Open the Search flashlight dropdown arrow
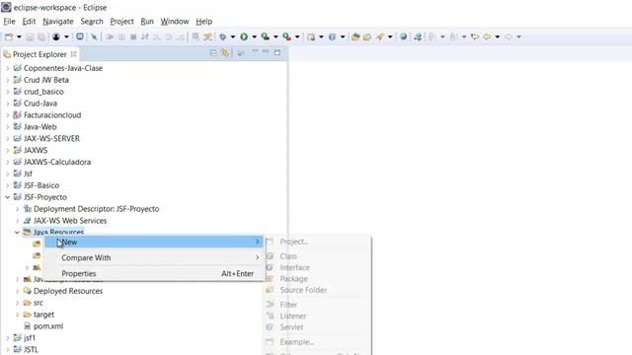632x355 pixels. click(x=390, y=37)
